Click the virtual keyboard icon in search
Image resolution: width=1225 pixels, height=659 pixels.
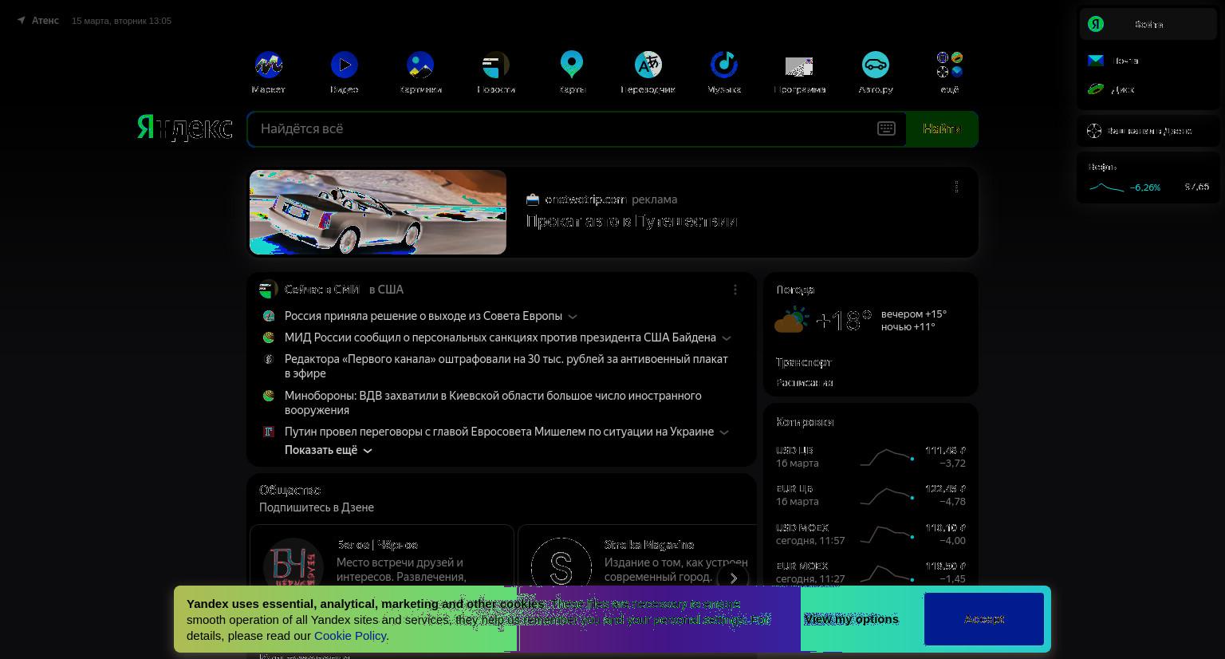[886, 128]
